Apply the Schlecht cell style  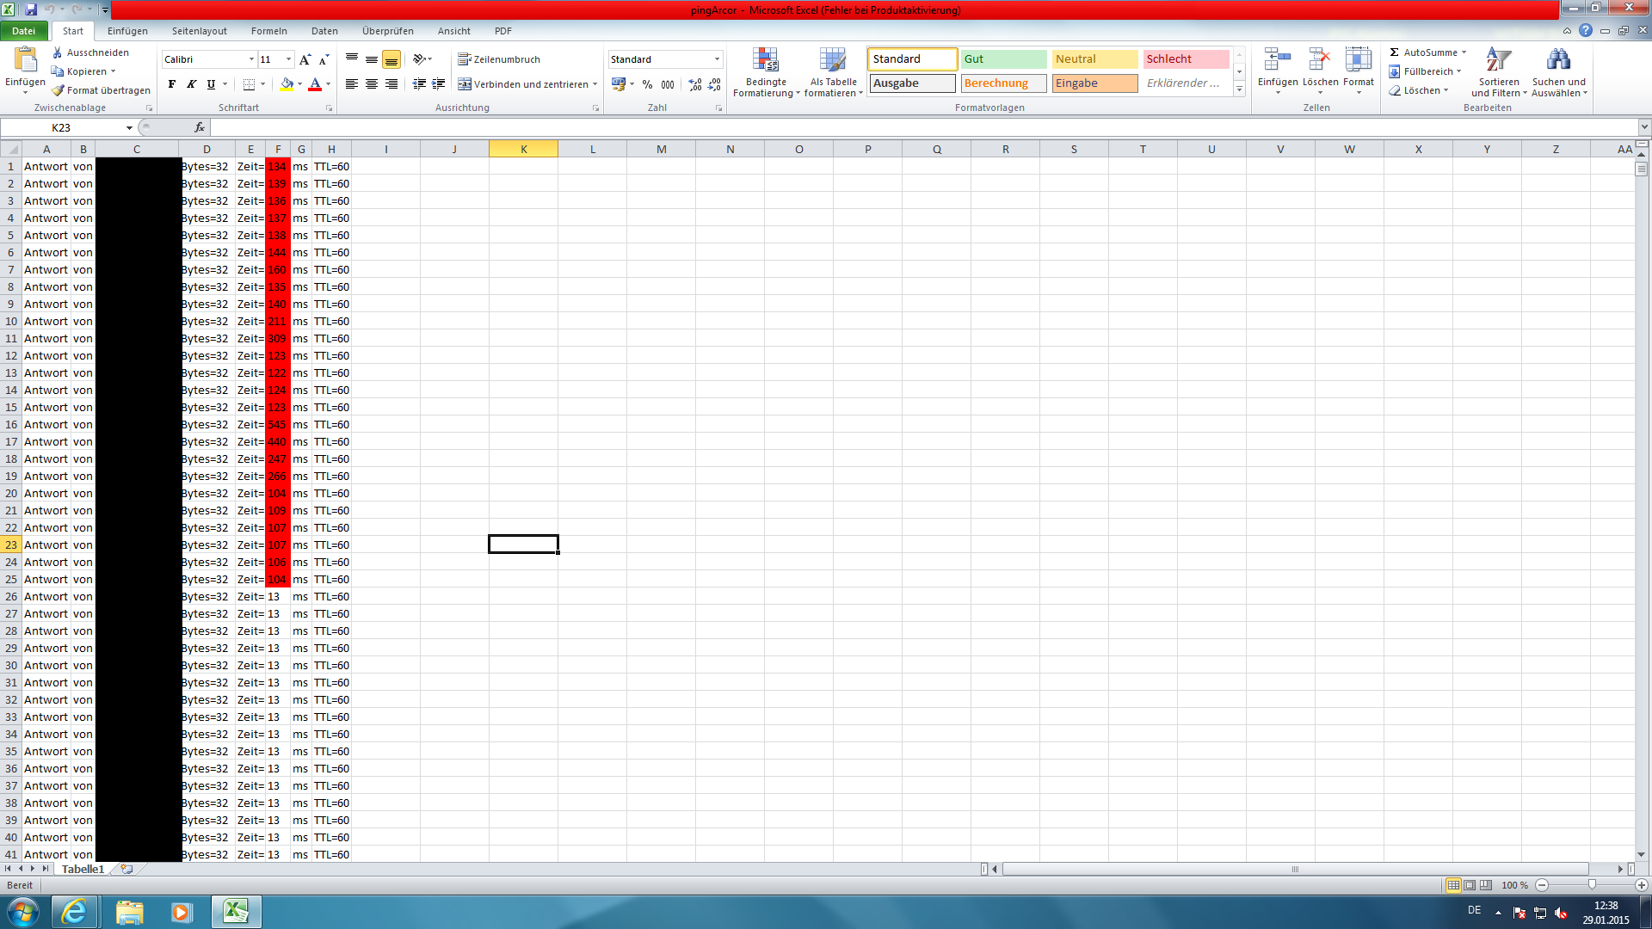1185,59
